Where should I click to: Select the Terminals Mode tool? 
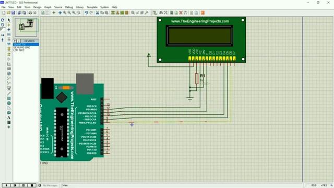[9, 54]
